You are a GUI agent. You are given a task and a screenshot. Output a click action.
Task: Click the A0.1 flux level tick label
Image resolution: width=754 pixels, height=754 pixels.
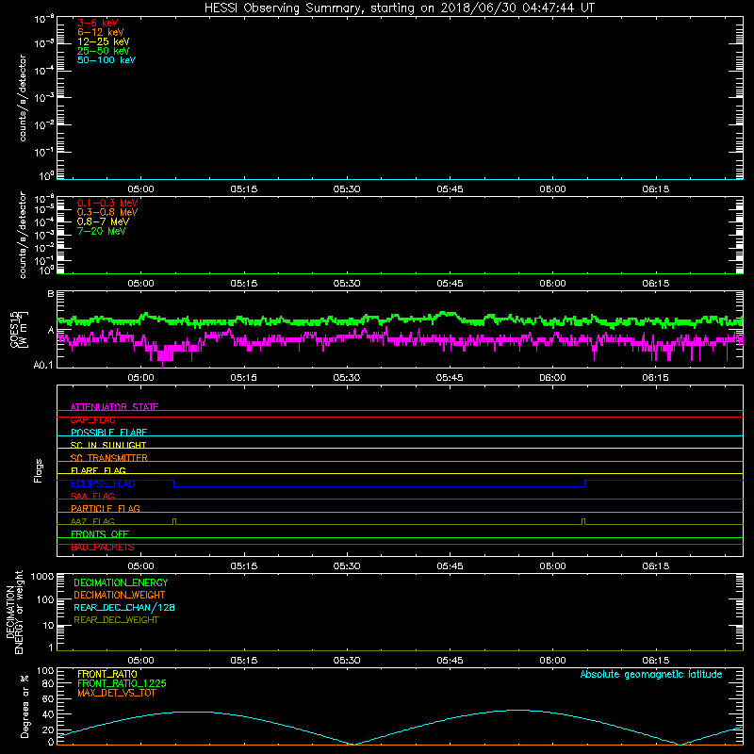pyautogui.click(x=43, y=366)
